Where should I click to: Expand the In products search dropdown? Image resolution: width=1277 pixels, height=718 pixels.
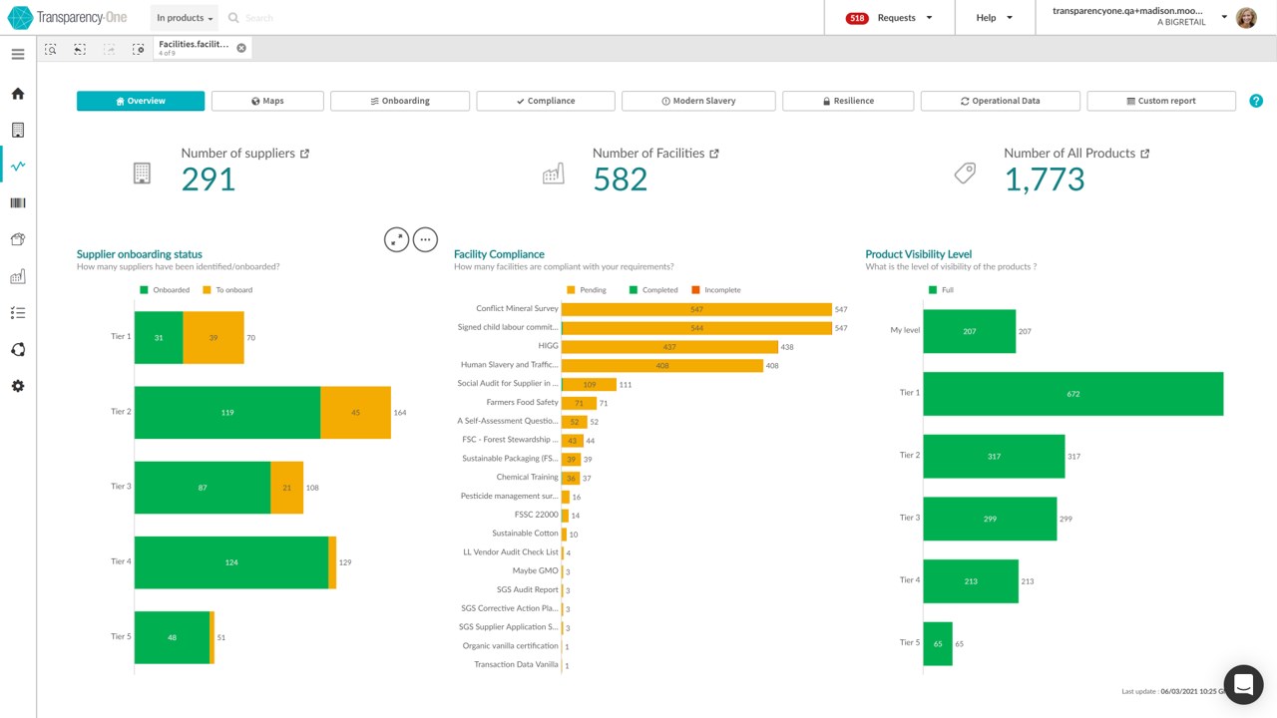coord(185,18)
